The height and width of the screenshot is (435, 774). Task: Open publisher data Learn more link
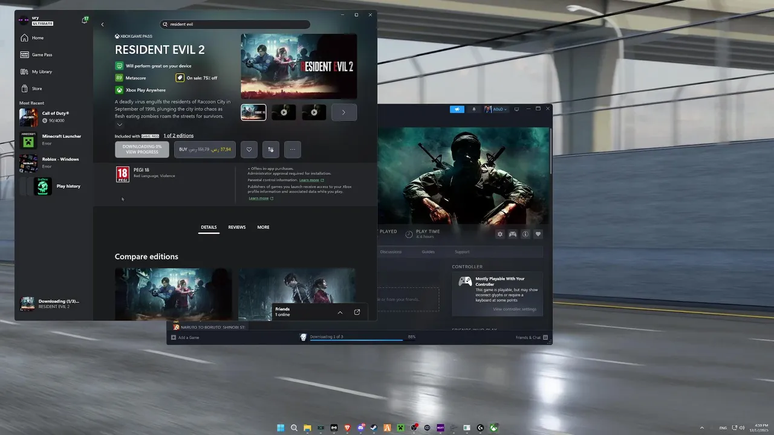click(261, 198)
